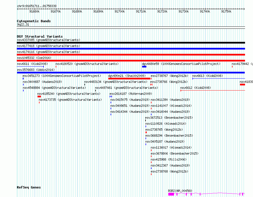253x197 pixels.
Task: Click esv3451273 1000Genomes variant label
Action: 62,76
